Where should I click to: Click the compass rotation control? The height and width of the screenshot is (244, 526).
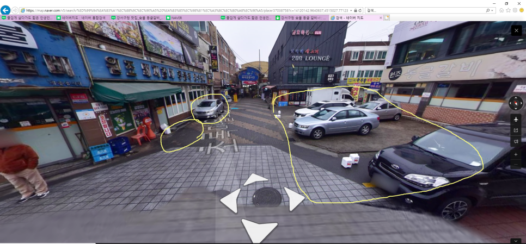pos(516,103)
